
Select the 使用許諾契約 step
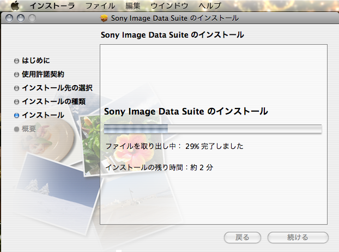(43, 74)
